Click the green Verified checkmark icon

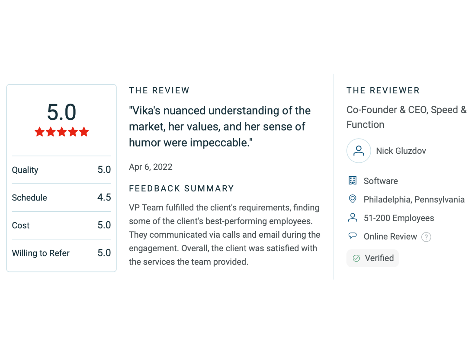click(356, 258)
